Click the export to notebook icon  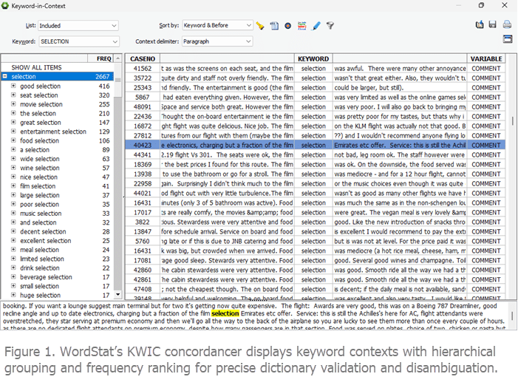point(480,24)
